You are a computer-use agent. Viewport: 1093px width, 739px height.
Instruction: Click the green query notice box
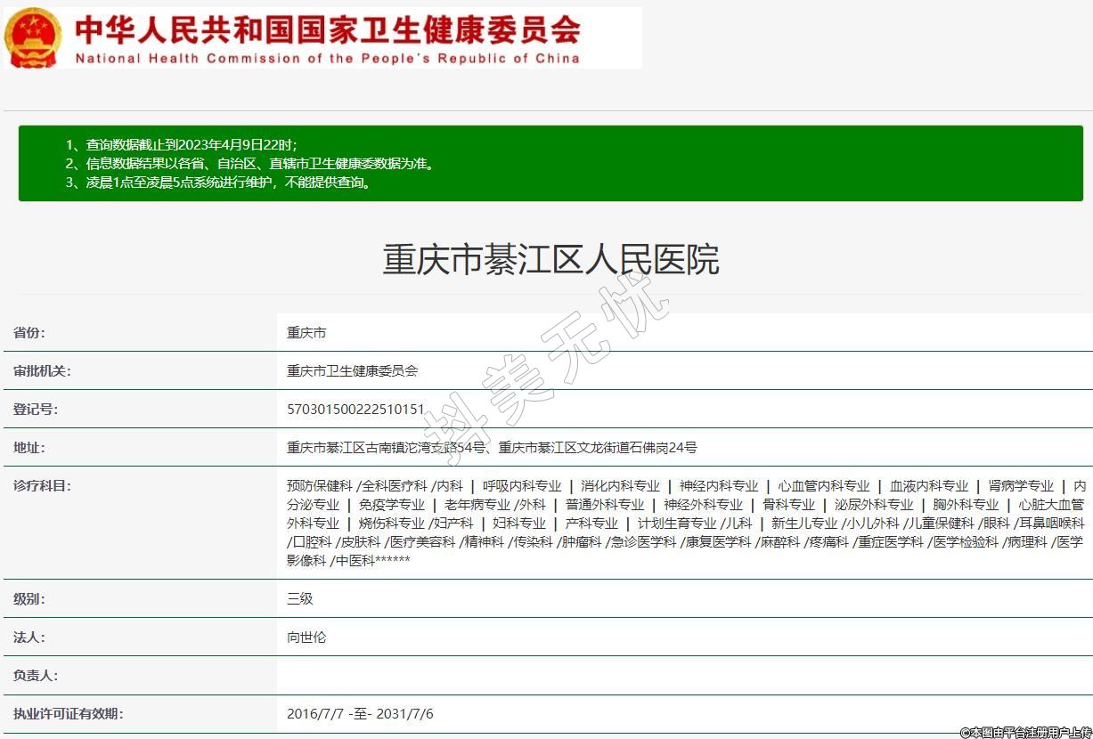click(551, 163)
